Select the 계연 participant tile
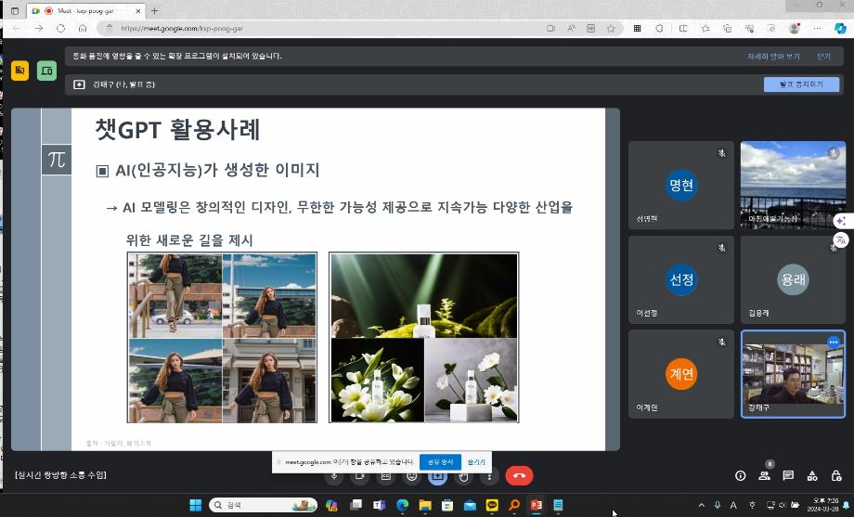 tap(681, 374)
